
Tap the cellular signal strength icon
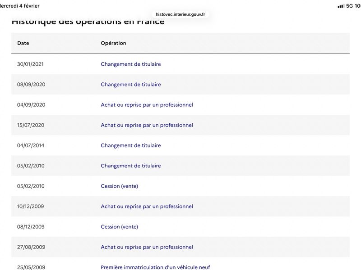(341, 6)
